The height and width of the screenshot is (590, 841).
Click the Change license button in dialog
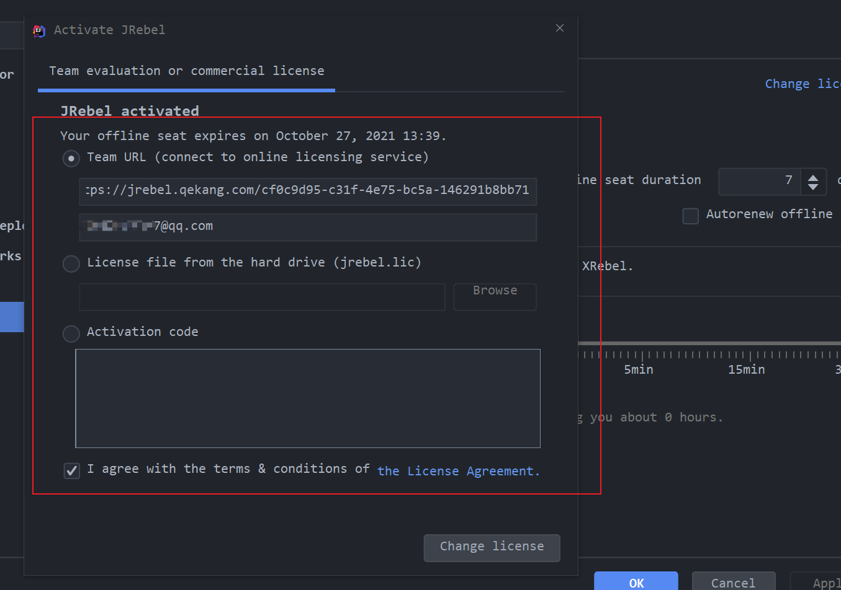[x=492, y=548]
